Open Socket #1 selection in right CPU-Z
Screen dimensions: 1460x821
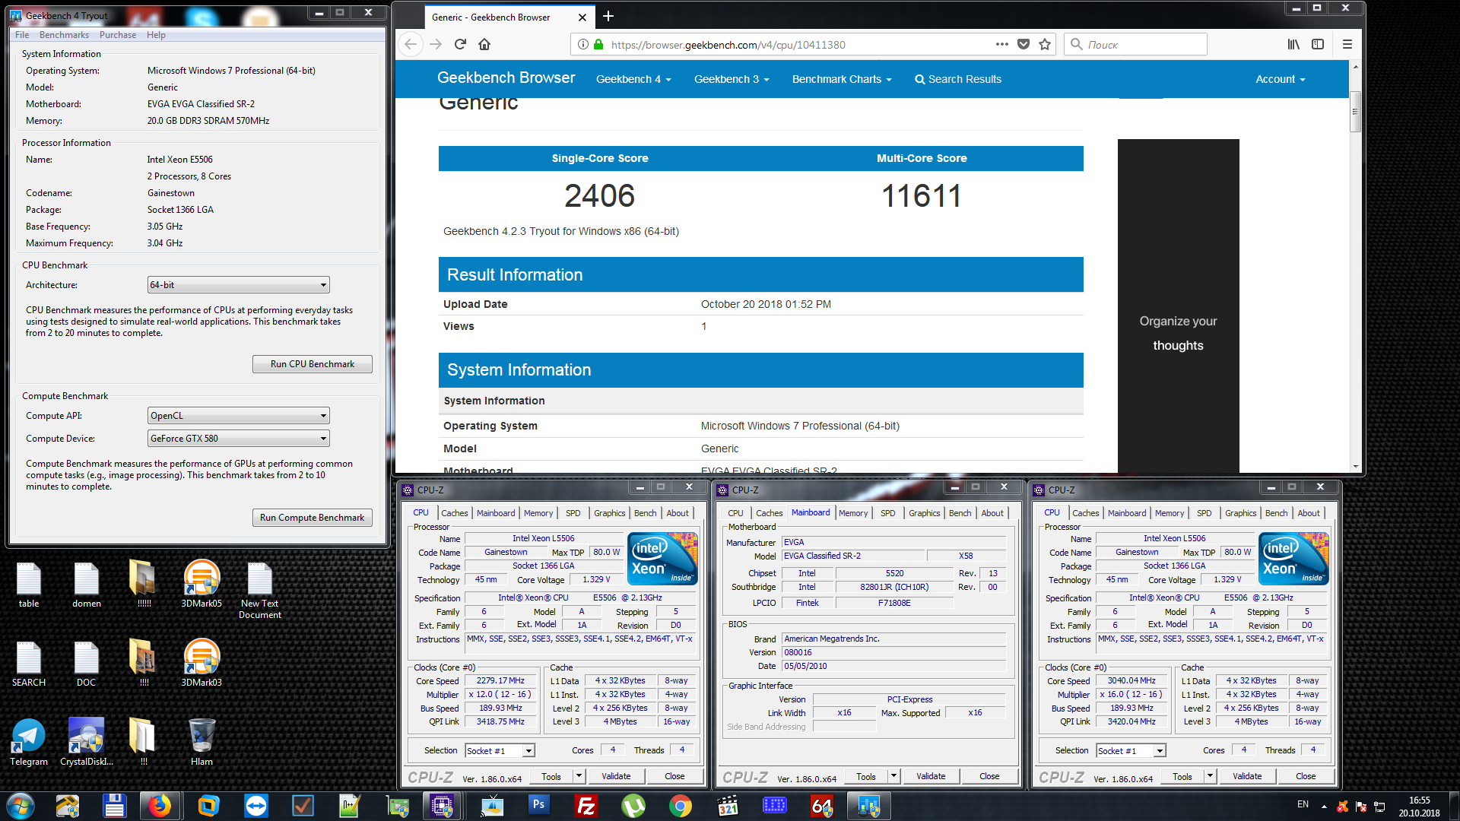(x=1131, y=751)
